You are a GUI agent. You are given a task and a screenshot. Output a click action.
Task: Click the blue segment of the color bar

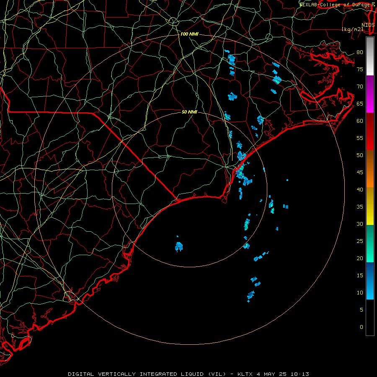(370, 281)
